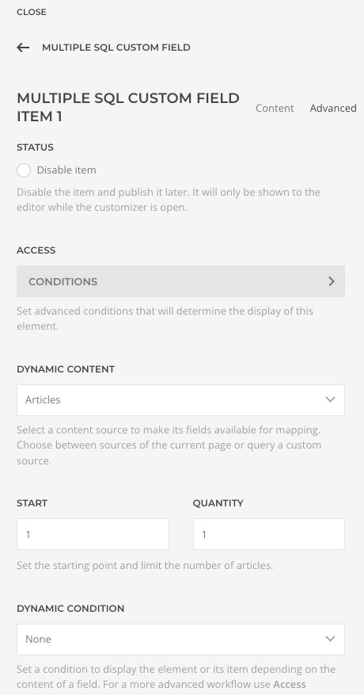364x695 pixels.
Task: Focus the Start number input
Action: (93, 534)
